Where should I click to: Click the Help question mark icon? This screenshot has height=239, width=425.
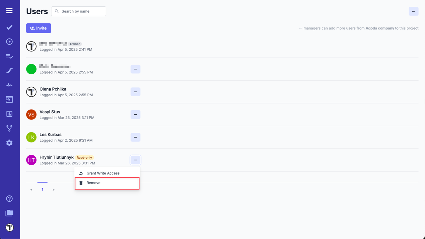click(9, 199)
